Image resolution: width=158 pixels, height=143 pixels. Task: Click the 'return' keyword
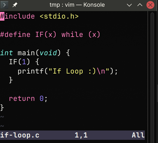(x=22, y=99)
